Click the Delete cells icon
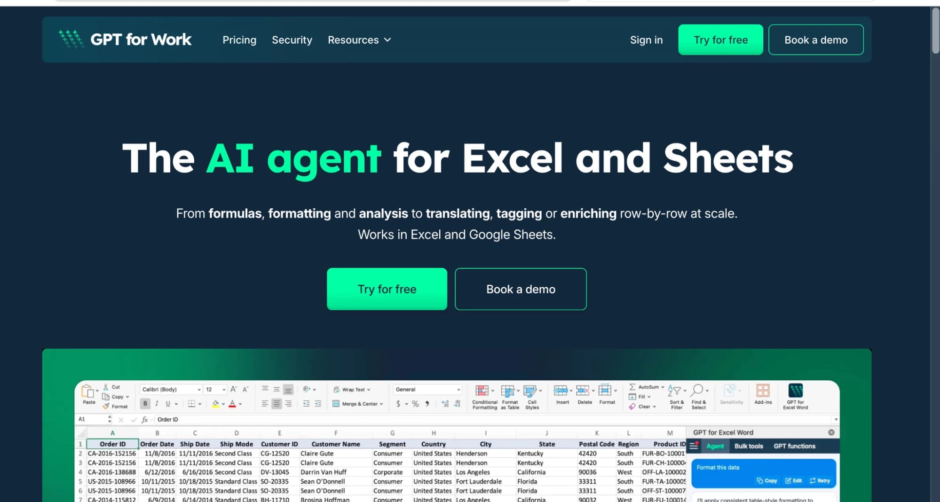Viewport: 940px width, 502px height. pyautogui.click(x=583, y=390)
